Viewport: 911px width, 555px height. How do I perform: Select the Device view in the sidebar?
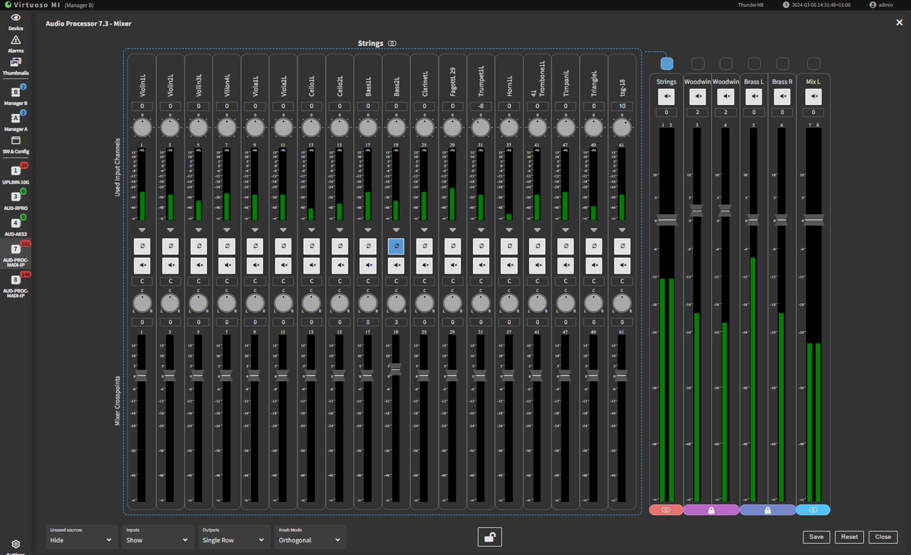pos(15,21)
